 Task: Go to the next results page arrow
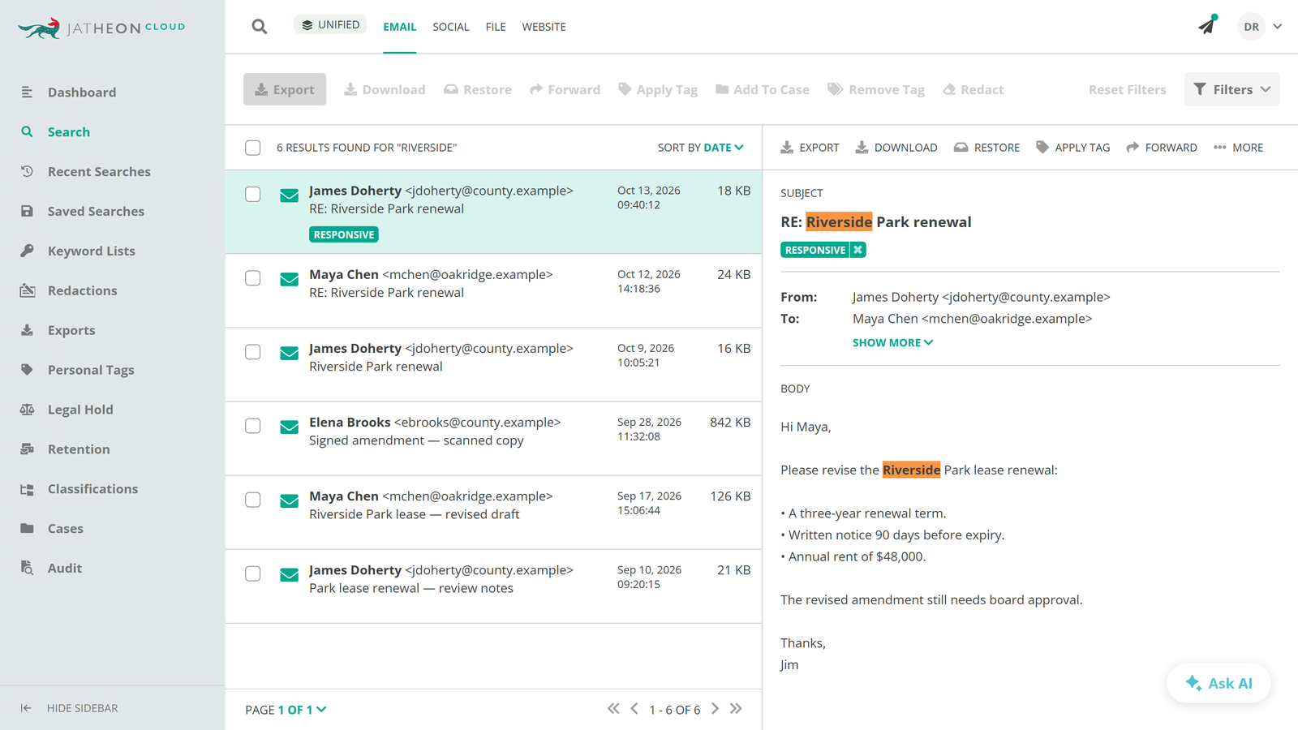pyautogui.click(x=715, y=709)
